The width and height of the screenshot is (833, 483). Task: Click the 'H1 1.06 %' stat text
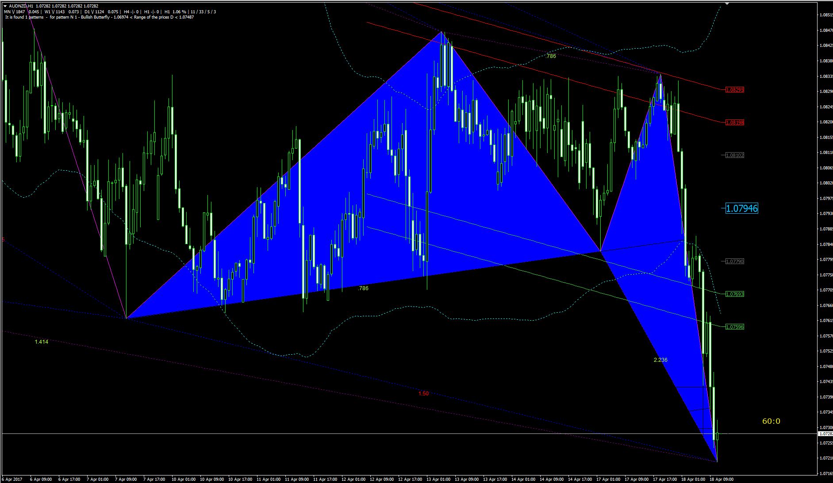tap(175, 12)
